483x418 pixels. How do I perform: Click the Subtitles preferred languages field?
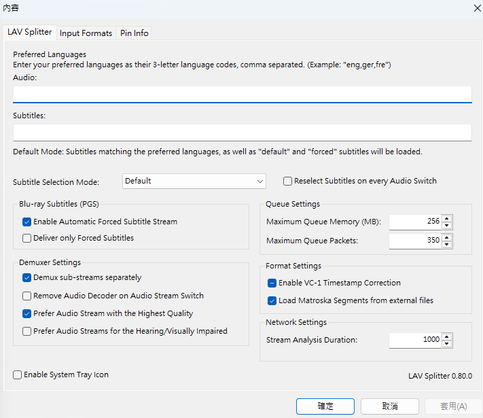[242, 132]
